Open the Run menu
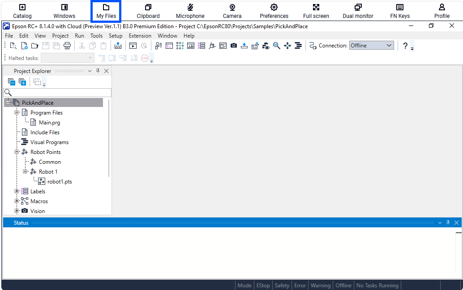Viewport: 463px width, 290px height. (79, 36)
